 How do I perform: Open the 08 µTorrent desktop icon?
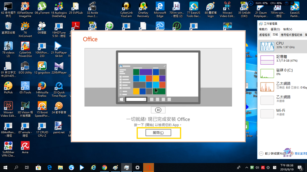(42, 8)
